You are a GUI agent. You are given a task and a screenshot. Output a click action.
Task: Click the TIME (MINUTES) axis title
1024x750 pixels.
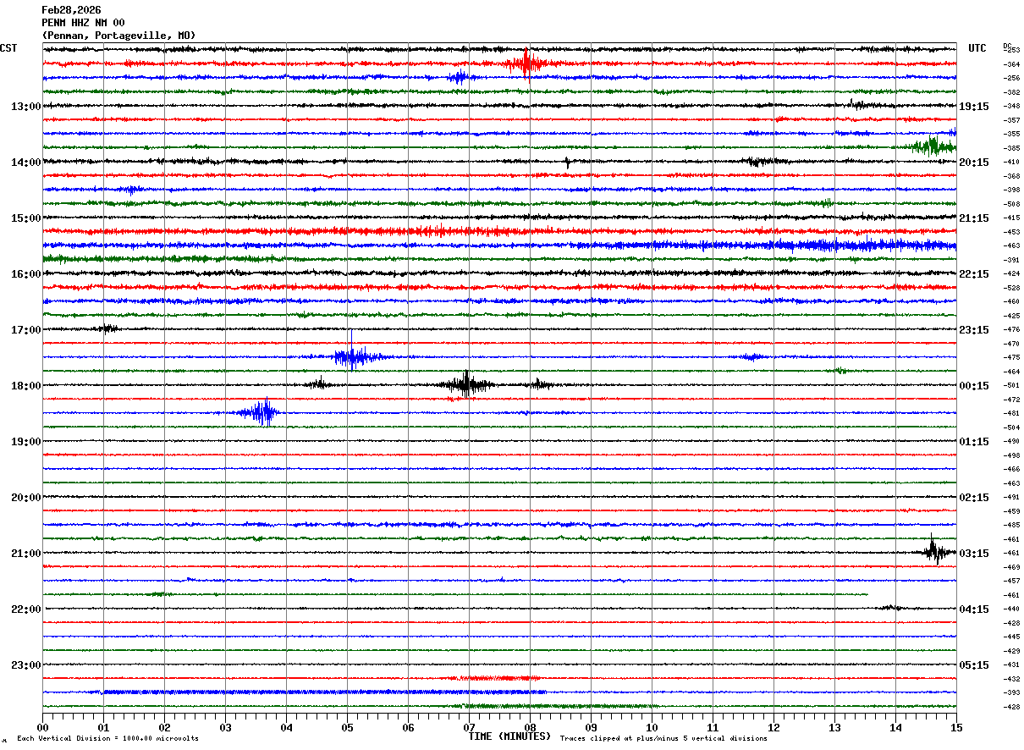coord(509,736)
